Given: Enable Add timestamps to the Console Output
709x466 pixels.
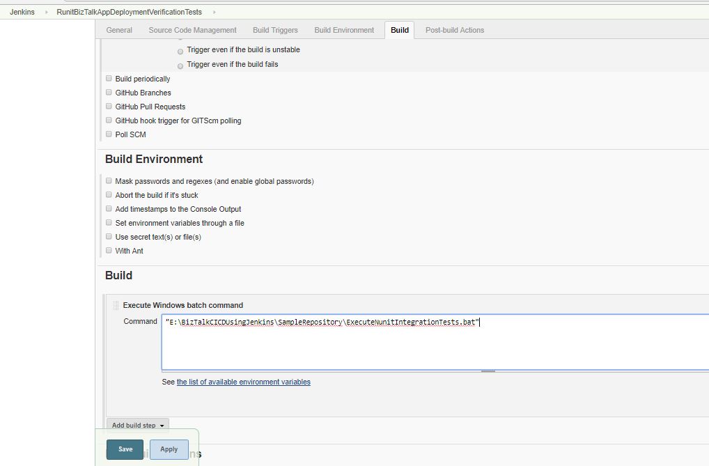Looking at the screenshot, I should click(x=109, y=208).
